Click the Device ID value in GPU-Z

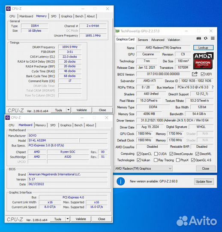click(x=196, y=81)
